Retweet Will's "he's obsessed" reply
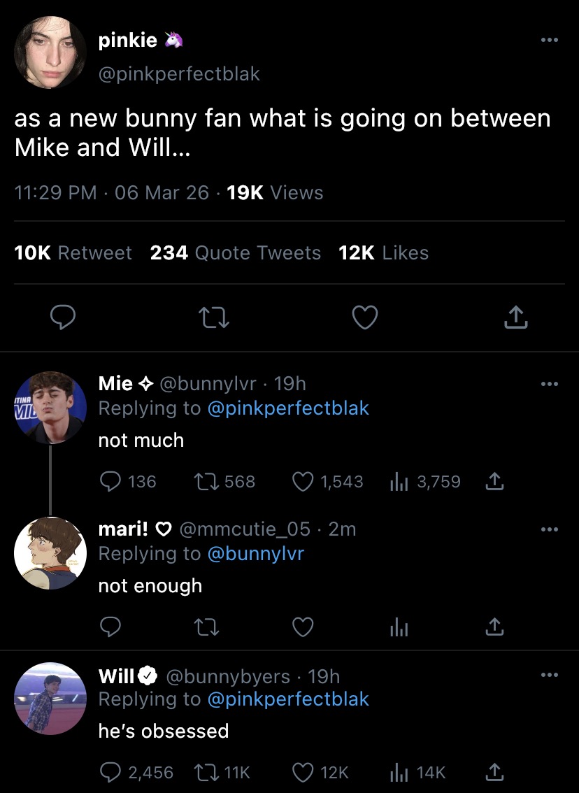Screen dimensions: 579x793 point(206,773)
